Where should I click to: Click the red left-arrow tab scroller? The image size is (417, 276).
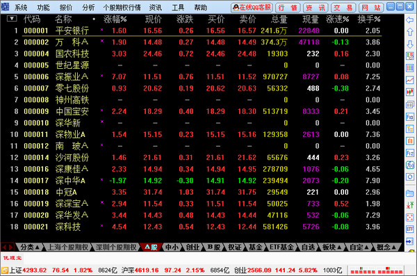4,247
